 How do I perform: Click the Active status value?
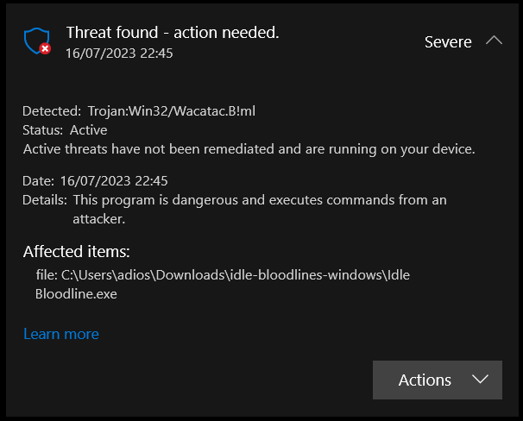point(88,130)
